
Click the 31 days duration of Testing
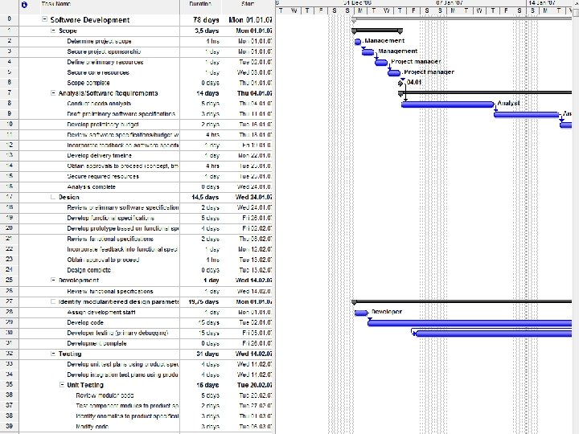pyautogui.click(x=200, y=354)
